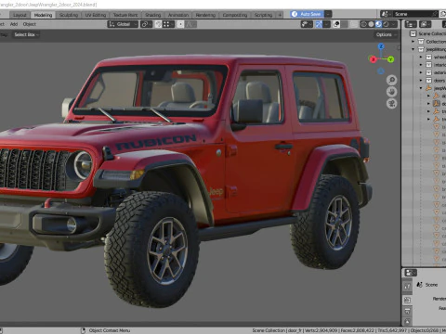Image resolution: width=446 pixels, height=334 pixels.
Task: Open the snapping options dropdown
Action: 168,24
